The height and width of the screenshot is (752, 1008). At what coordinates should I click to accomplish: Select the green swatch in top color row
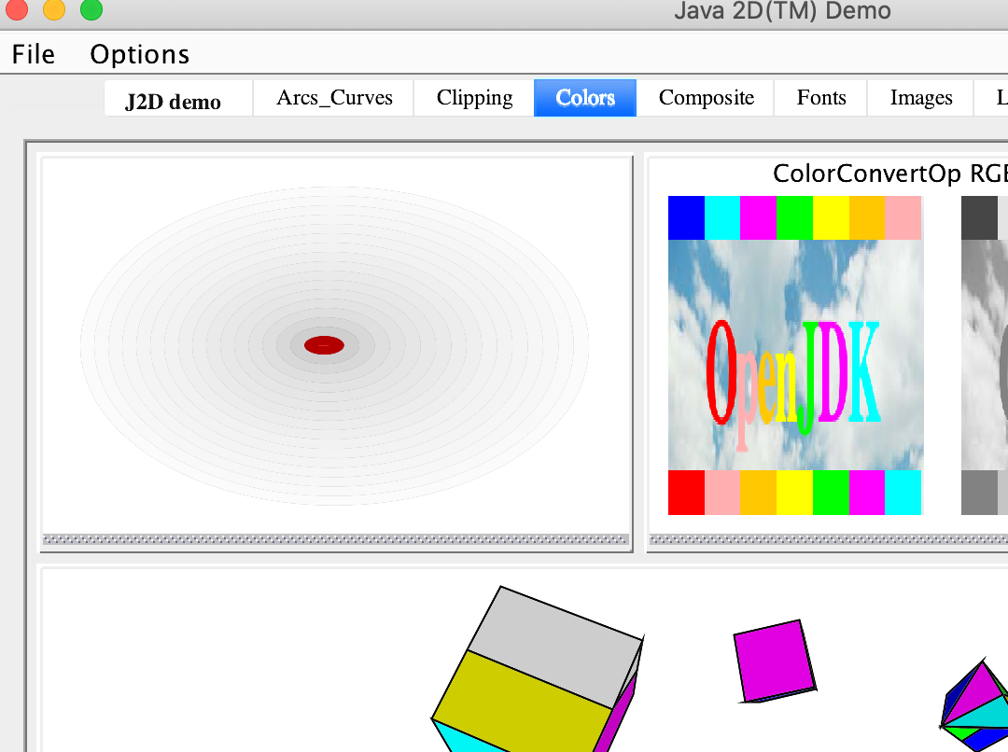click(x=794, y=217)
